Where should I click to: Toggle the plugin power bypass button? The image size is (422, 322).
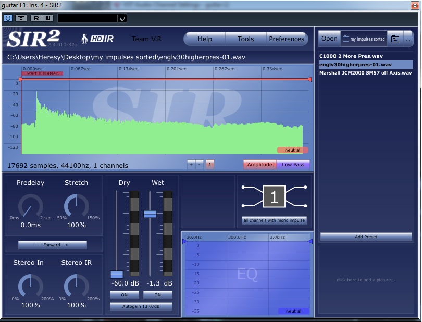[8, 18]
